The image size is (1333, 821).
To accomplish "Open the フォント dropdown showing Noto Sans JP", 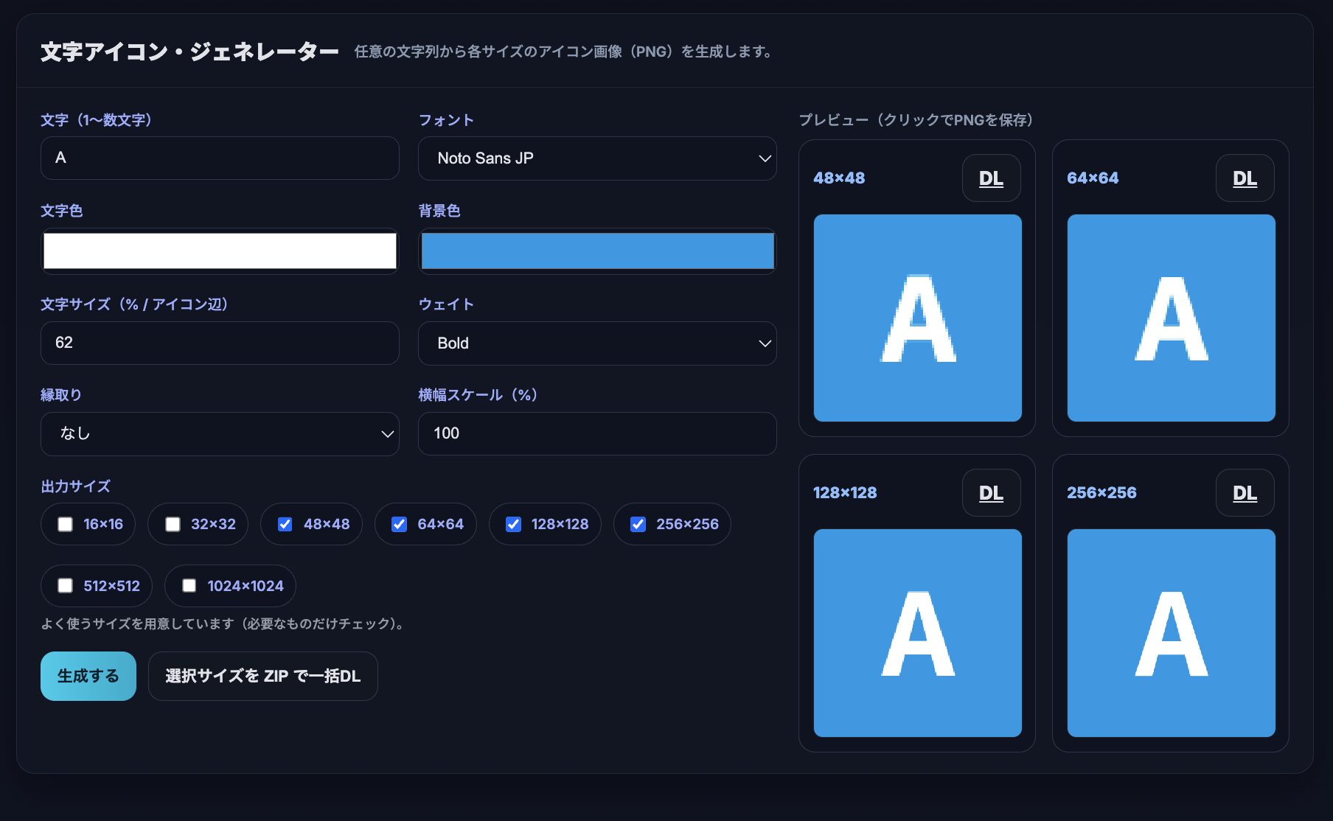I will click(596, 158).
